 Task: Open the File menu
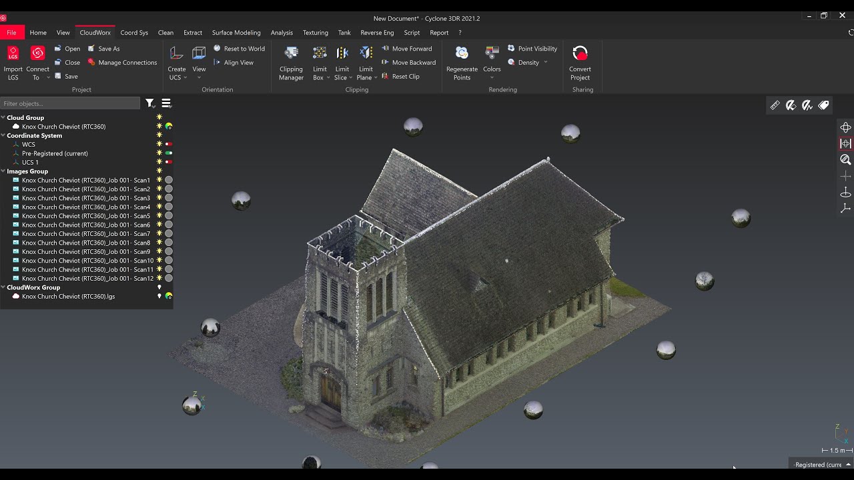click(12, 32)
